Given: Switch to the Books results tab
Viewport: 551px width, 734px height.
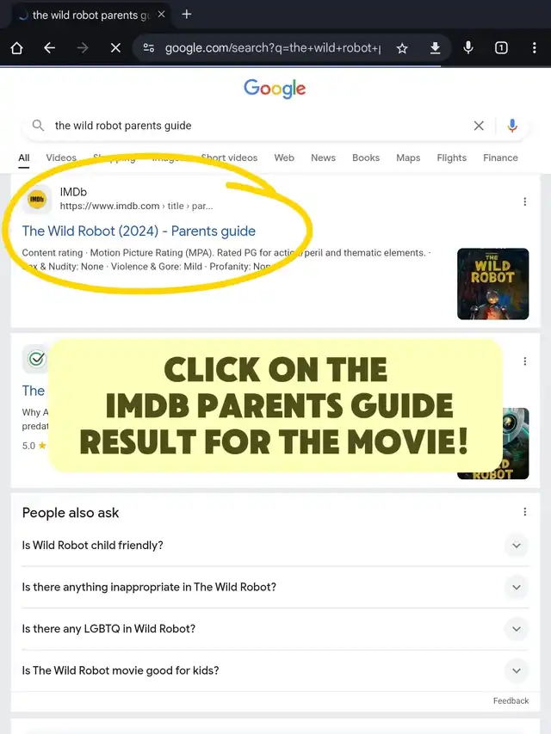Looking at the screenshot, I should 366,157.
